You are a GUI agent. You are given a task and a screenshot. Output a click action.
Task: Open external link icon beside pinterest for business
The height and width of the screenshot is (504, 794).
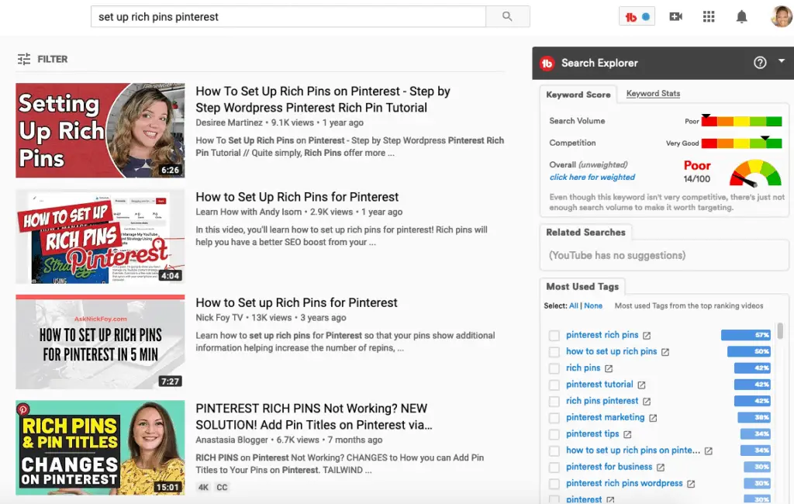[661, 468]
